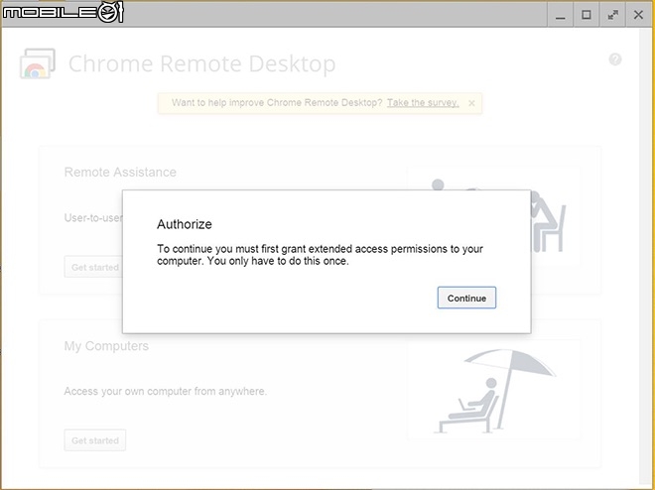The height and width of the screenshot is (490, 655).
Task: Click Get started under My Computers
Action: point(95,440)
